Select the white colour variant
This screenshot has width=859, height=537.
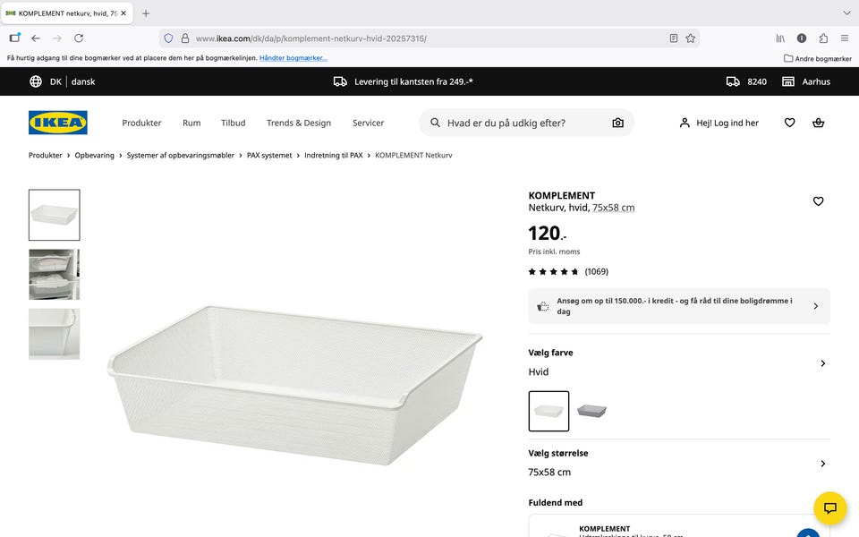pyautogui.click(x=549, y=411)
